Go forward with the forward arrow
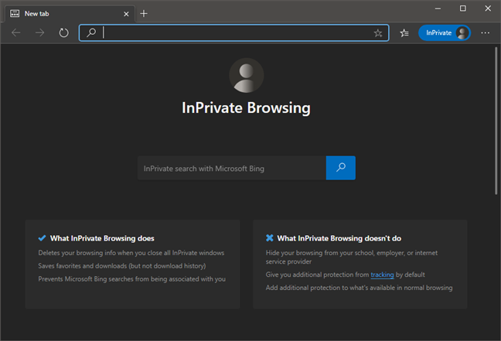 pyautogui.click(x=40, y=32)
